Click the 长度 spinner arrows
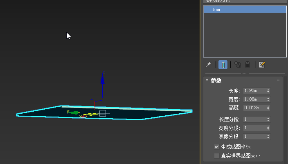Image resolution: width=288 pixels, height=164 pixels. click(x=268, y=91)
